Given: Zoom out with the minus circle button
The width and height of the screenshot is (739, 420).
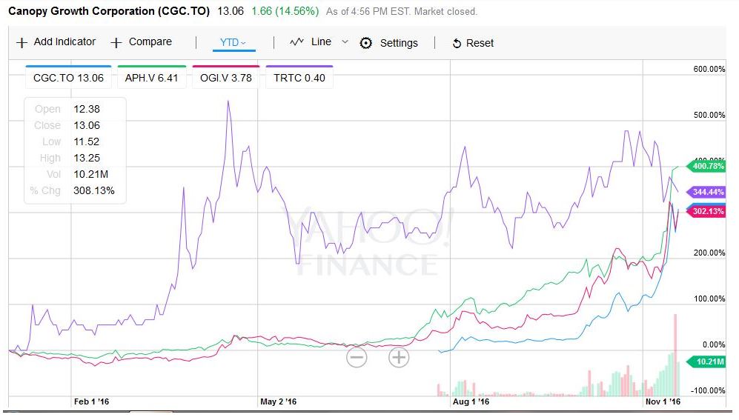Looking at the screenshot, I should point(357,358).
